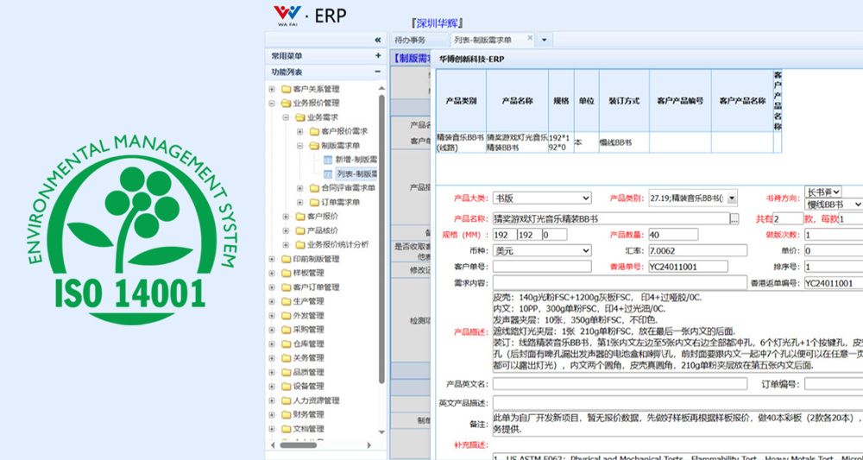Click the folder icon of 财务管理
This screenshot has width=863, height=460.
point(287,414)
